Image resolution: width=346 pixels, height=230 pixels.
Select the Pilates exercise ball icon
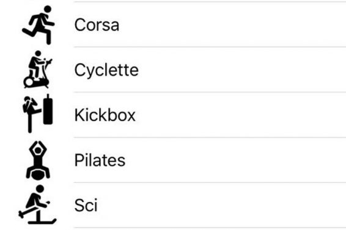click(x=38, y=160)
